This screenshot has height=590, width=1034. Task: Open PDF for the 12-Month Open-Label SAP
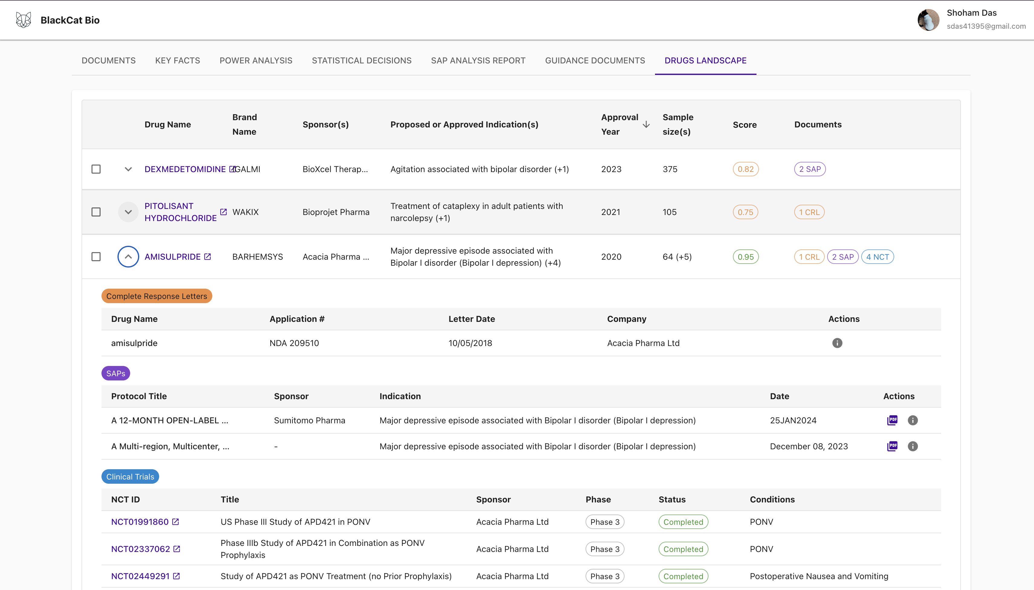pos(892,420)
